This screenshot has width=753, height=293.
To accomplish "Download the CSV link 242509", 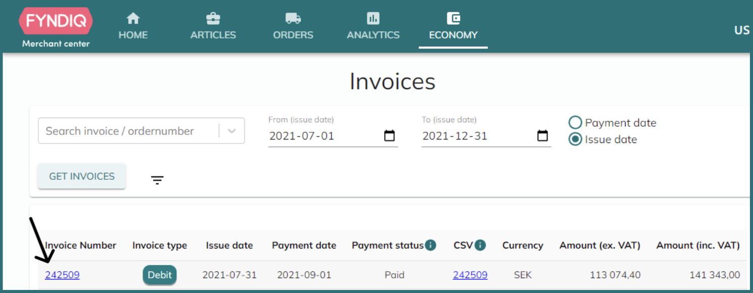I will pyautogui.click(x=470, y=275).
